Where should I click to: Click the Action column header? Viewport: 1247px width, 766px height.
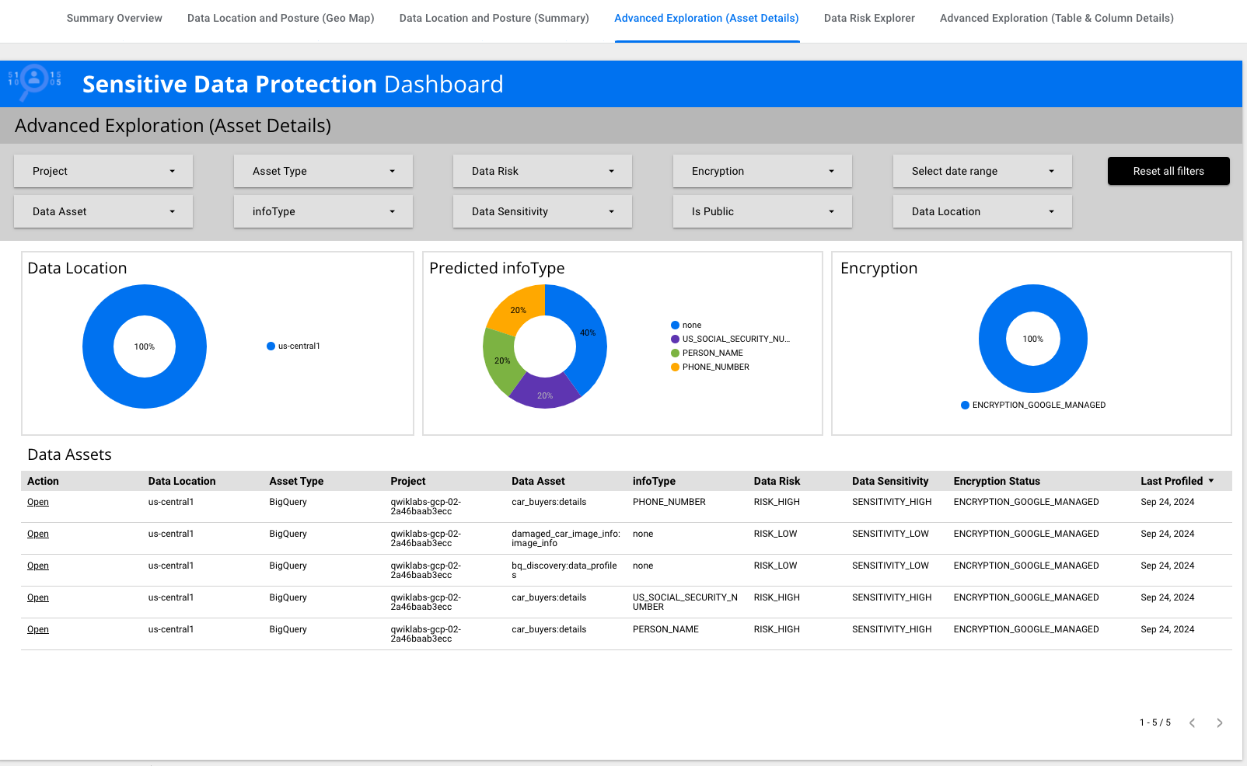(43, 481)
